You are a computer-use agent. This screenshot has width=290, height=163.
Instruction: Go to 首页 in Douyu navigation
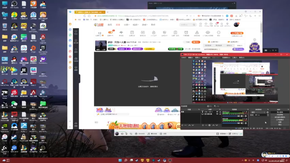(x=110, y=25)
